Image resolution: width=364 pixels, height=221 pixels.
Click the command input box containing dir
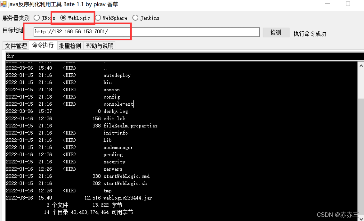185,56
